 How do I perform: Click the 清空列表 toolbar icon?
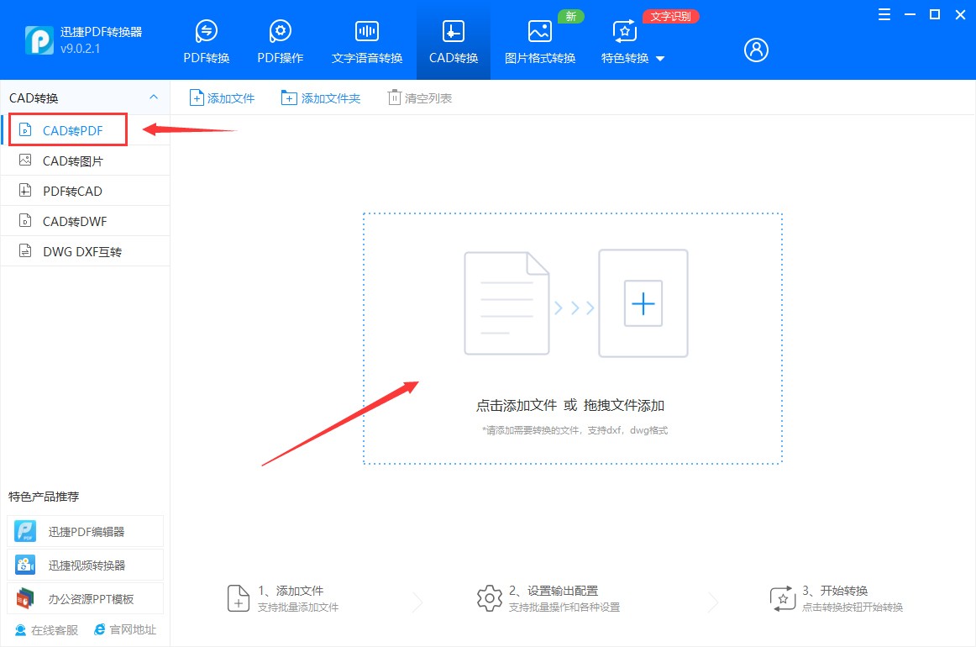(418, 97)
